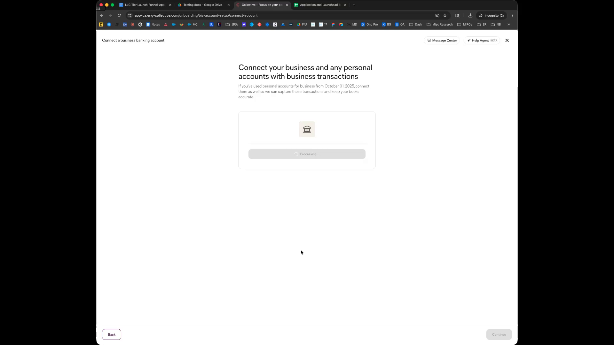Open the Help Agent beta
The width and height of the screenshot is (614, 345).
pyautogui.click(x=482, y=41)
